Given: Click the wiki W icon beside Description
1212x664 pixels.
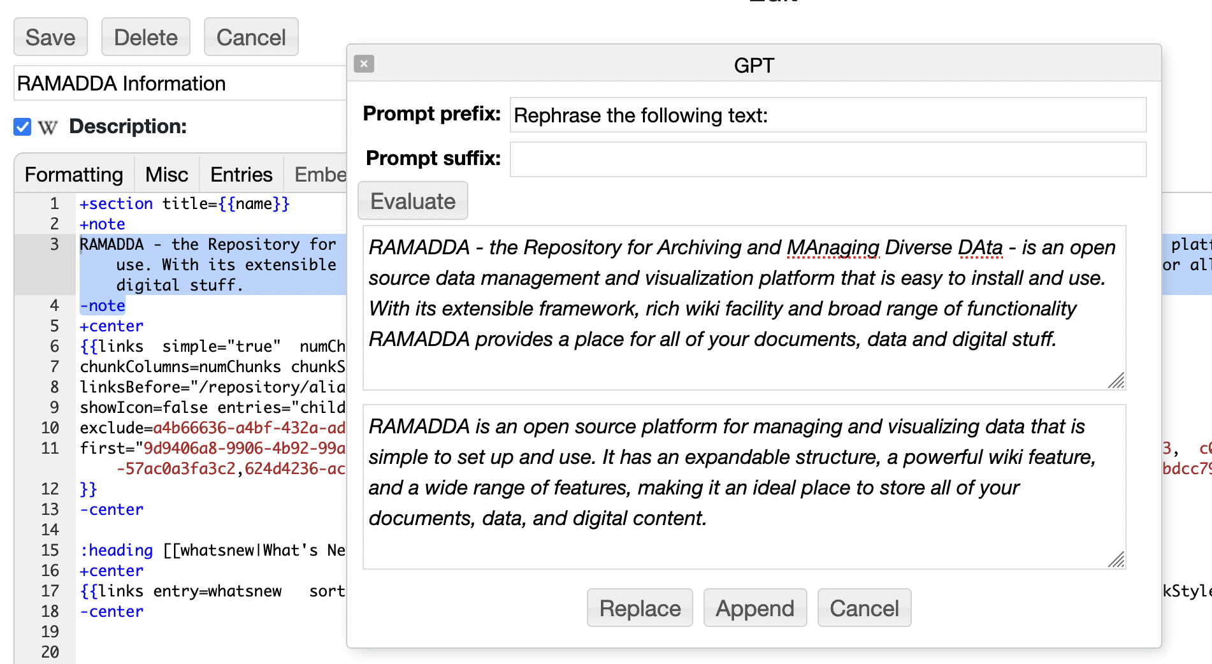Looking at the screenshot, I should [x=48, y=127].
